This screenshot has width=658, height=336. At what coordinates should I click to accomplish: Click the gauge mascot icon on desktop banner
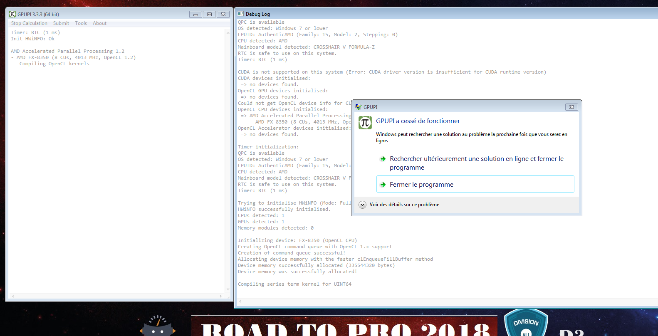(158, 326)
